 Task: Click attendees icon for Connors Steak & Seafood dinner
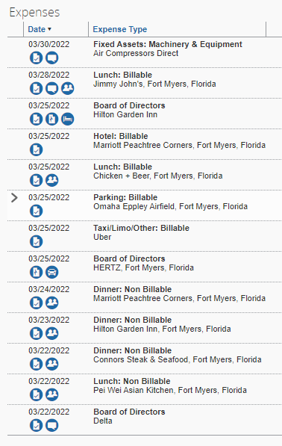(52, 364)
